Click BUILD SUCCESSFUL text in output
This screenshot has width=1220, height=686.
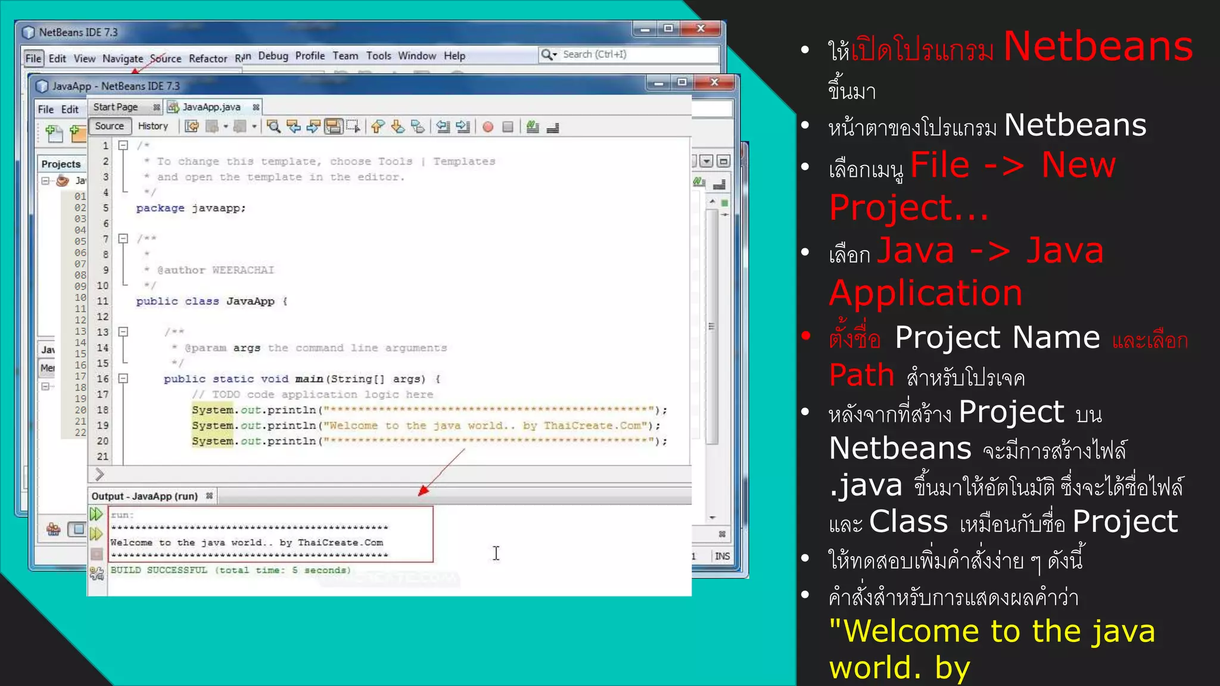[x=231, y=570]
